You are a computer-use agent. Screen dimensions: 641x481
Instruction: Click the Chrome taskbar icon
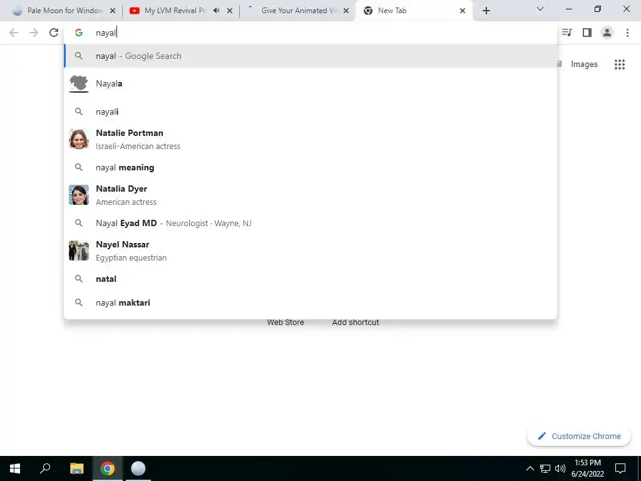(x=108, y=468)
